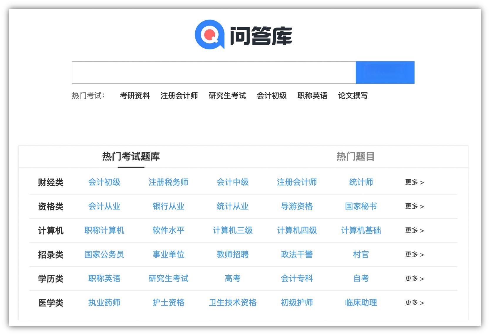
Task: Expand 更多 for the 计算机 row
Action: (x=415, y=230)
